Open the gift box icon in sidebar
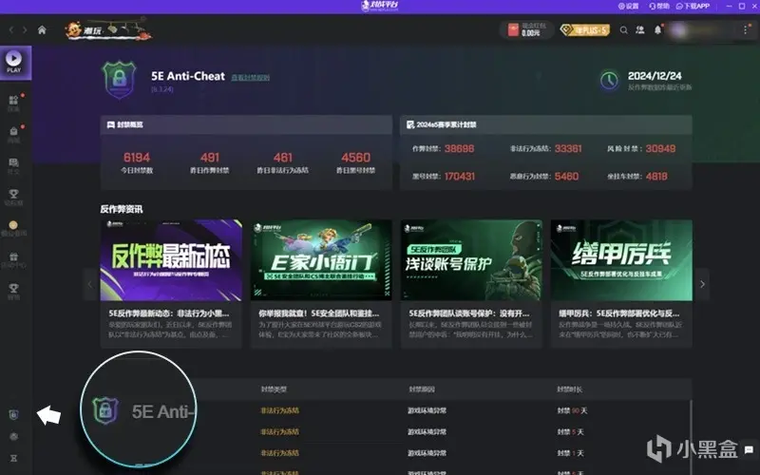The height and width of the screenshot is (475, 760). tap(13, 256)
